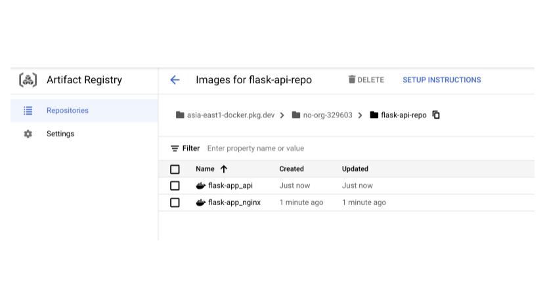Click the 'Just now' Updated cell
545x308 pixels.
357,185
